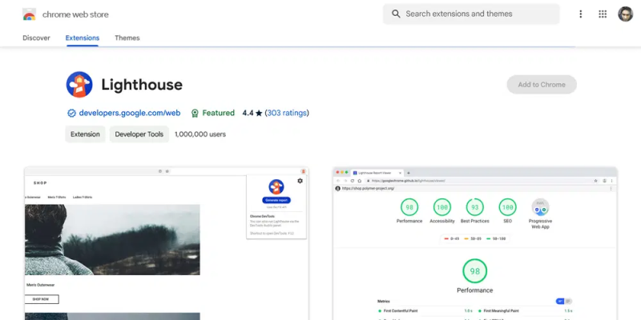Open the three-dot more options menu
This screenshot has height=320, width=641.
coord(580,14)
